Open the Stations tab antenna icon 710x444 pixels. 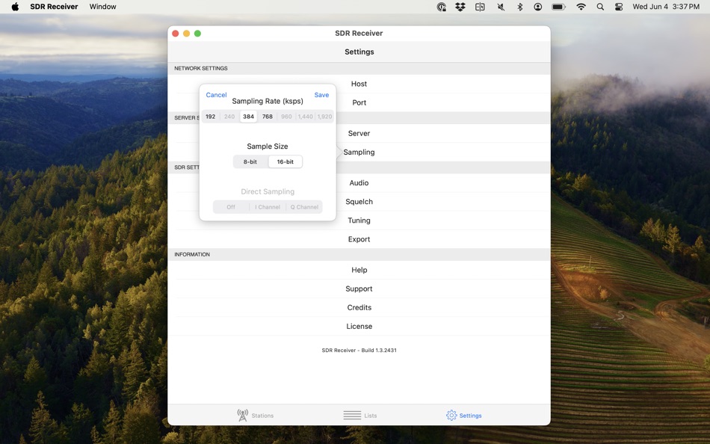[x=243, y=415]
